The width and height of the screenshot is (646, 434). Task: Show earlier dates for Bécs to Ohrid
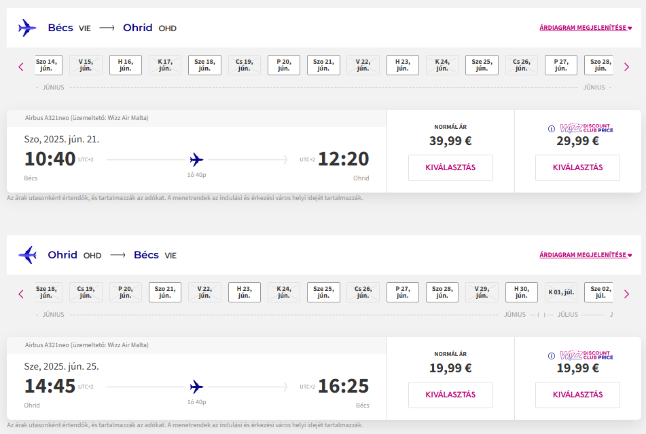coord(21,66)
